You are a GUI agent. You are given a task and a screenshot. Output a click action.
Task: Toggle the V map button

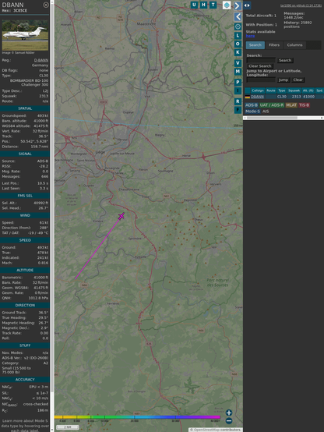[x=238, y=63]
